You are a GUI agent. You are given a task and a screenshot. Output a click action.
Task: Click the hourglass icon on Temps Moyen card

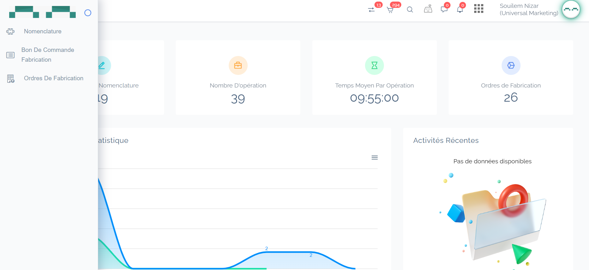374,65
